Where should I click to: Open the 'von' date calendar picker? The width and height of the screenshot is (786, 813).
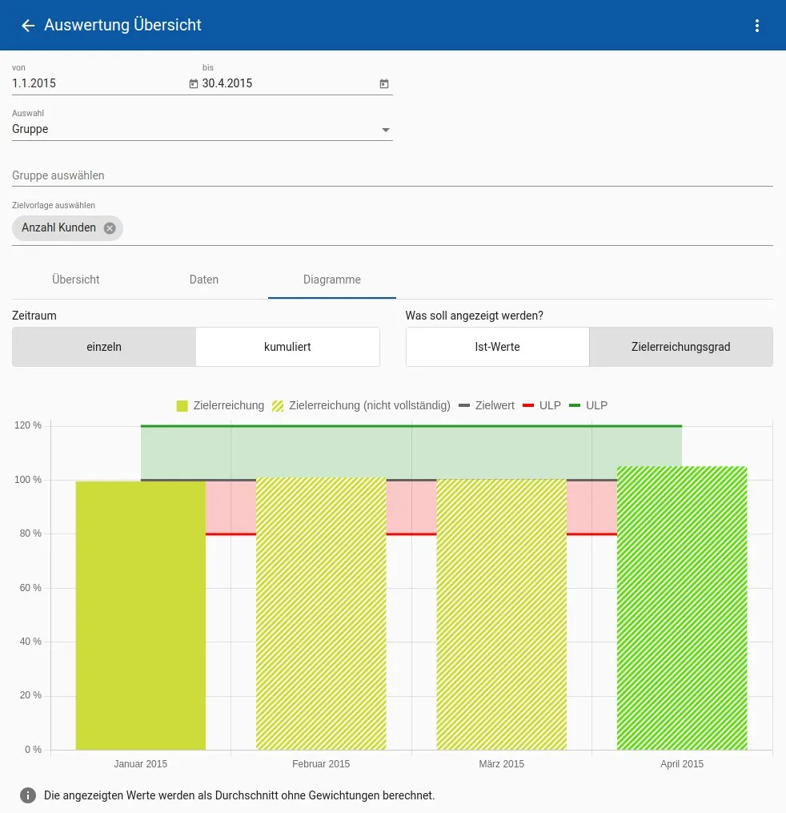(193, 83)
